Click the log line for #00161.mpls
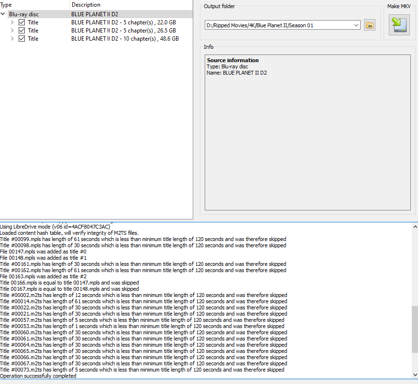This screenshot has width=418, height=384. click(143, 264)
